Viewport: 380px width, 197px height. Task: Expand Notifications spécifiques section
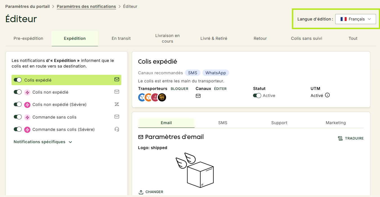coord(43,142)
